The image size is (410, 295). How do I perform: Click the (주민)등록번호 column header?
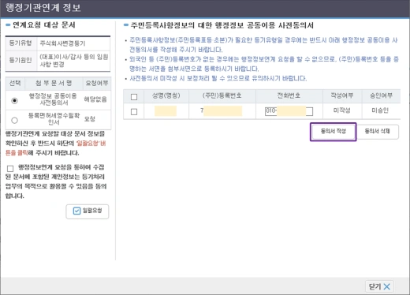(x=222, y=95)
